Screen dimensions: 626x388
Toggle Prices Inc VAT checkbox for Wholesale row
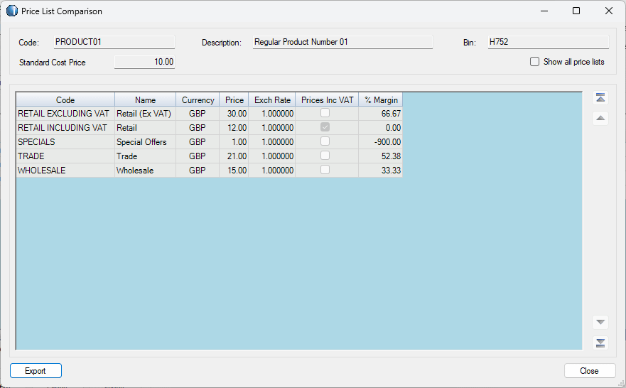coord(325,170)
